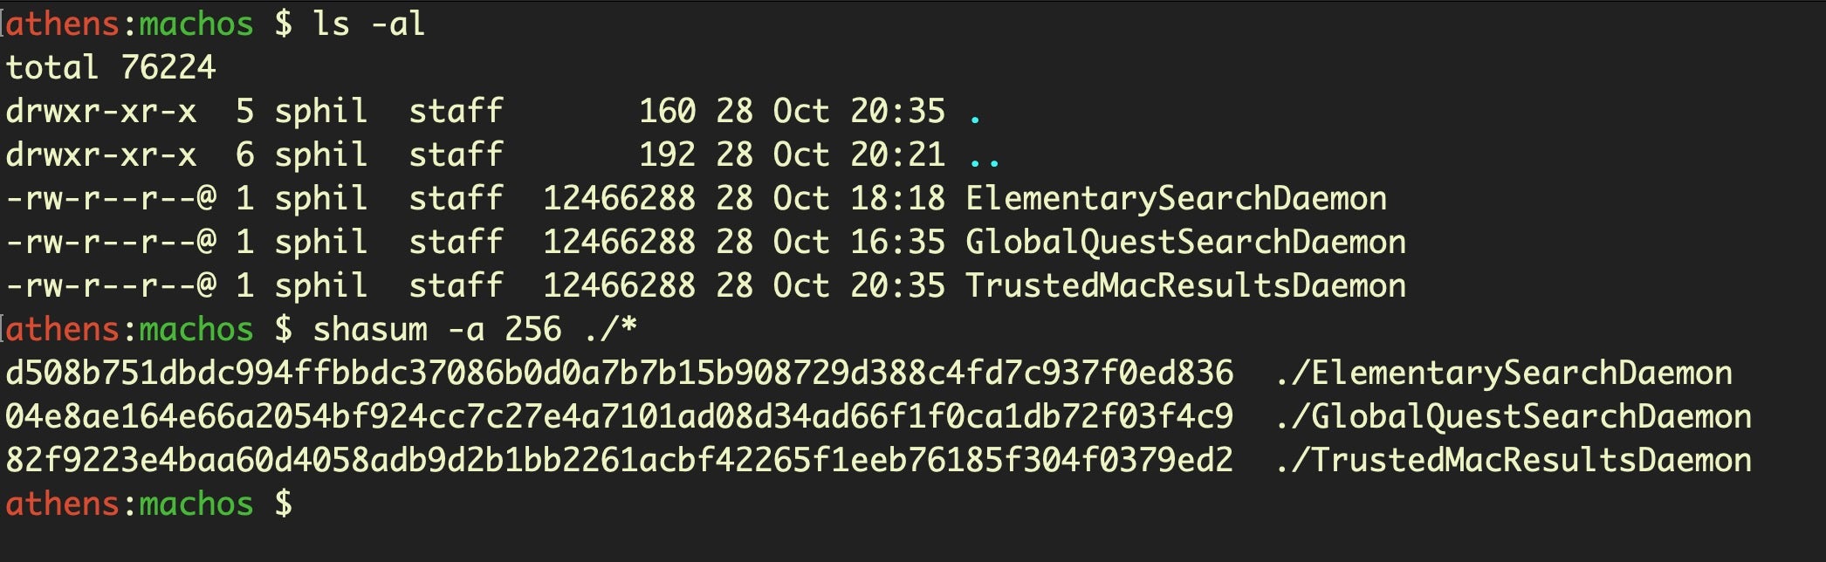Click the parent directory ".." entry
Viewport: 1826px width, 562px height.
coord(984,155)
